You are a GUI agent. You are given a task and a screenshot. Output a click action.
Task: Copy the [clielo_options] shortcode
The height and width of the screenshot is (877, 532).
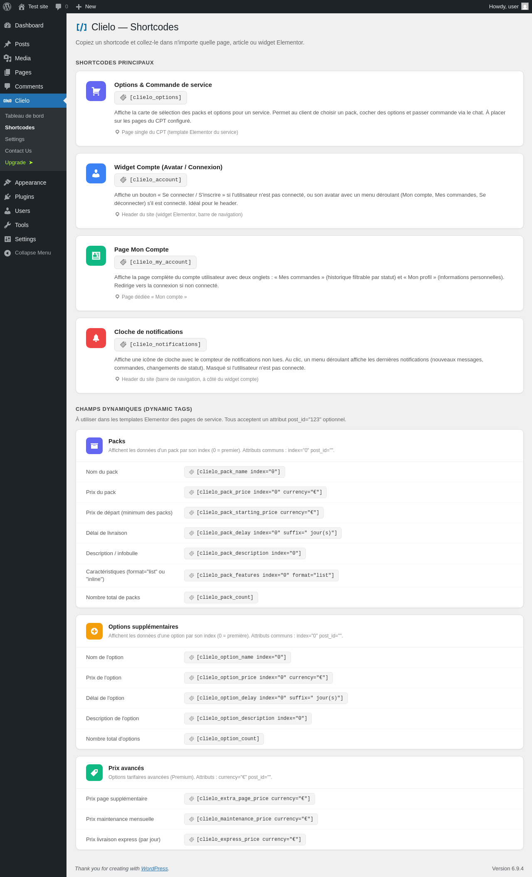click(150, 98)
